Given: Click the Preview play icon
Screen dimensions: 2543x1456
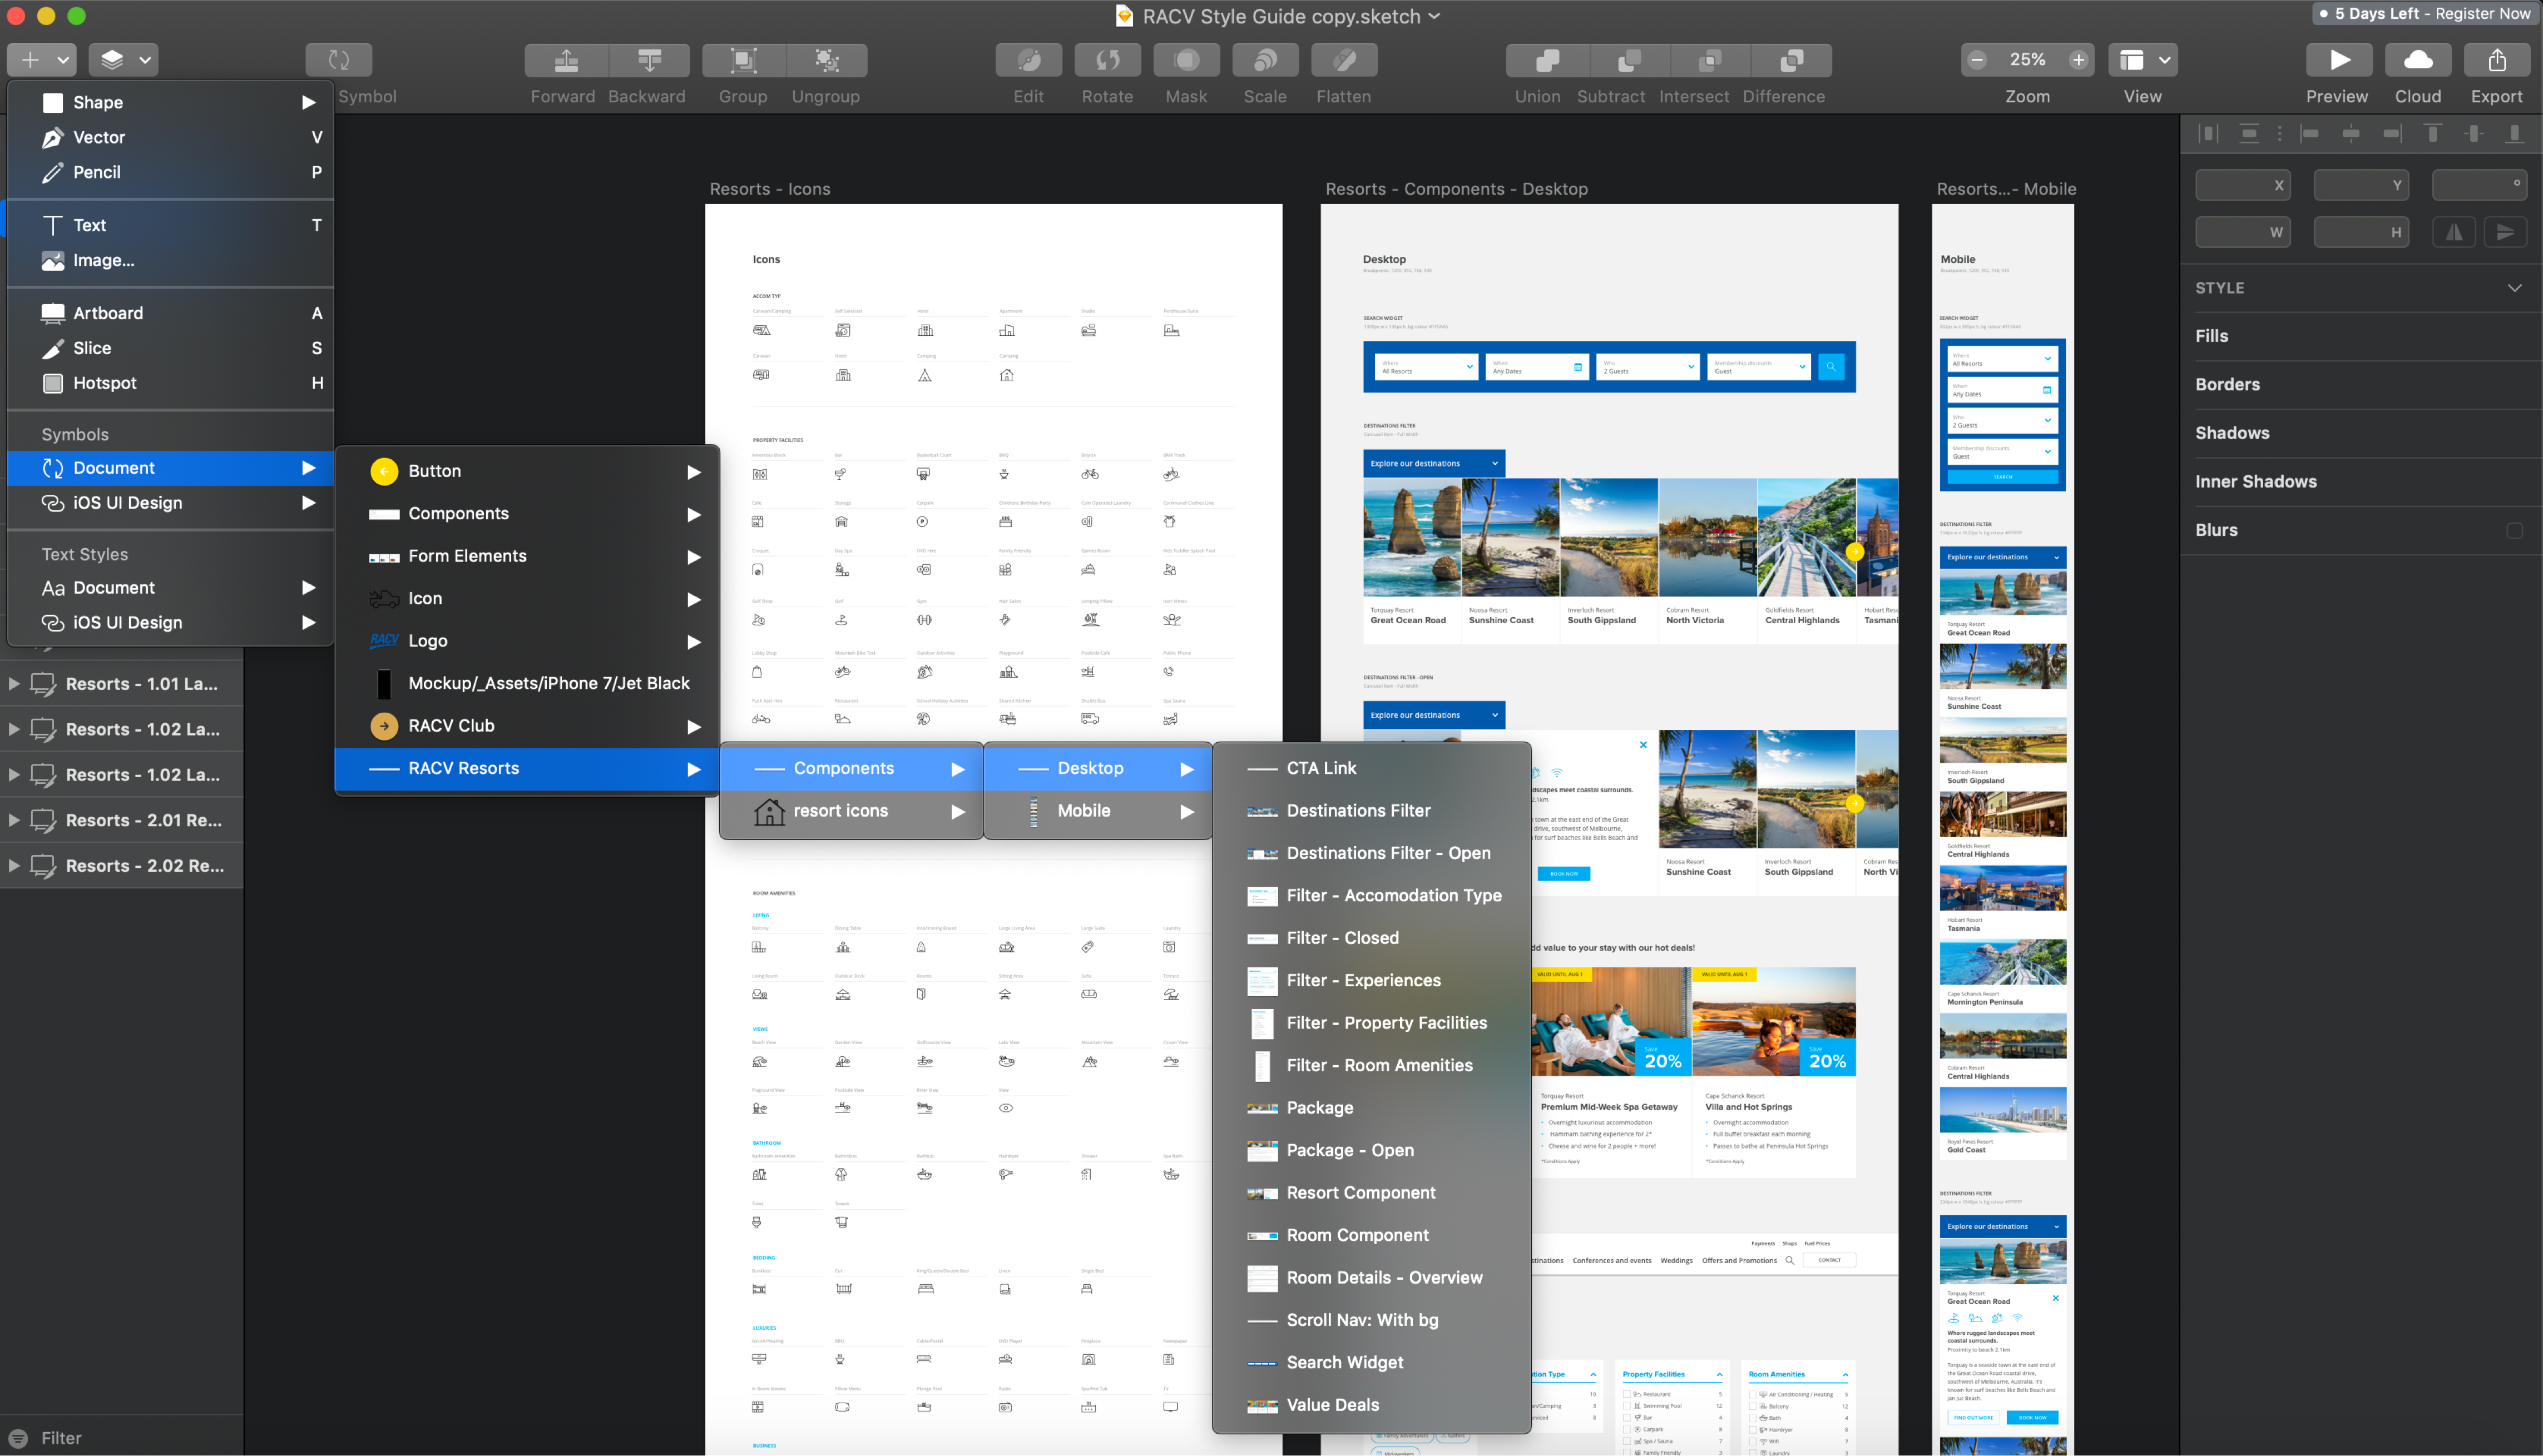Looking at the screenshot, I should pos(2339,60).
